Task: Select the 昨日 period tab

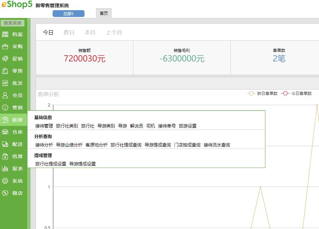Action: tap(69, 32)
